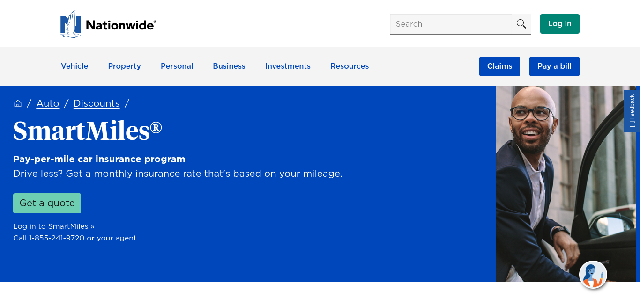Open the Vehicle navigation menu

point(74,66)
